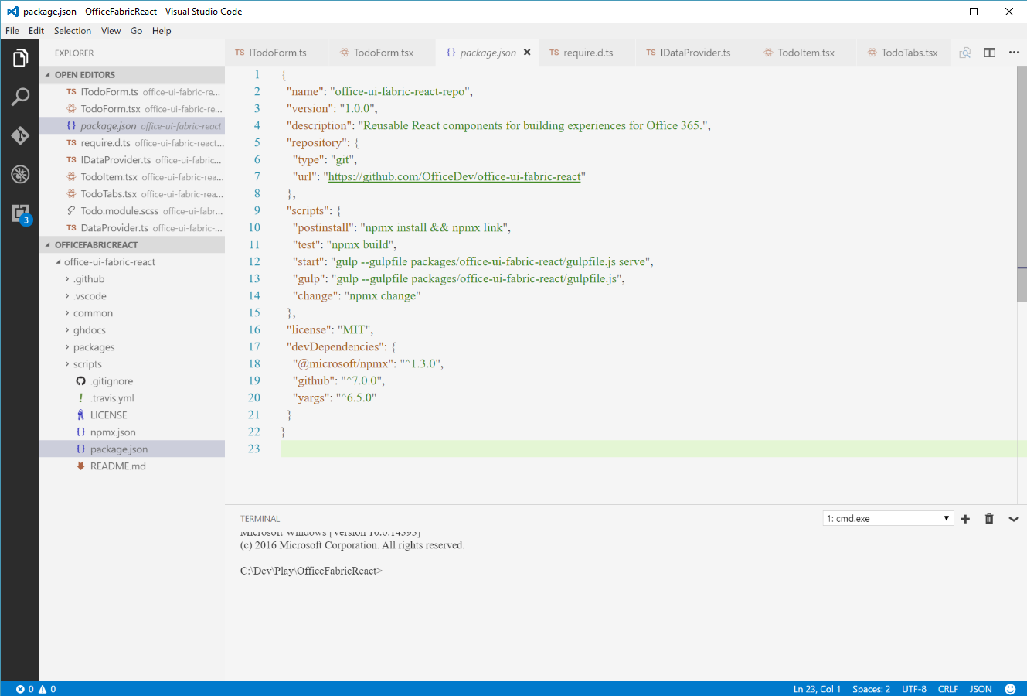The image size is (1027, 696).
Task: Open the File menu
Action: 12,31
